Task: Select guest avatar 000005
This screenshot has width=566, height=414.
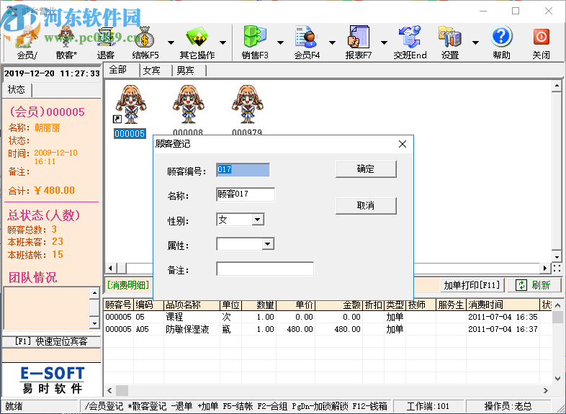Action: (130, 111)
